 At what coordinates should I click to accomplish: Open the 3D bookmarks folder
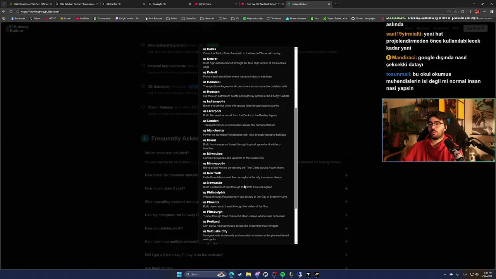point(235,18)
